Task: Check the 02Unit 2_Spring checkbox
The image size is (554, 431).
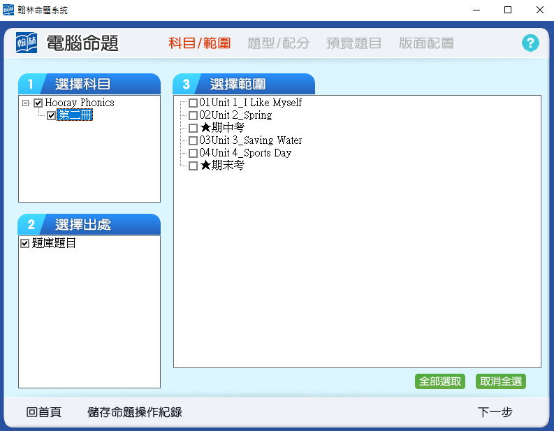Action: point(193,115)
